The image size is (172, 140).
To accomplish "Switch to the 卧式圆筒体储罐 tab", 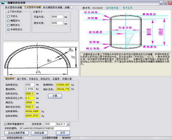I will pos(13,8).
